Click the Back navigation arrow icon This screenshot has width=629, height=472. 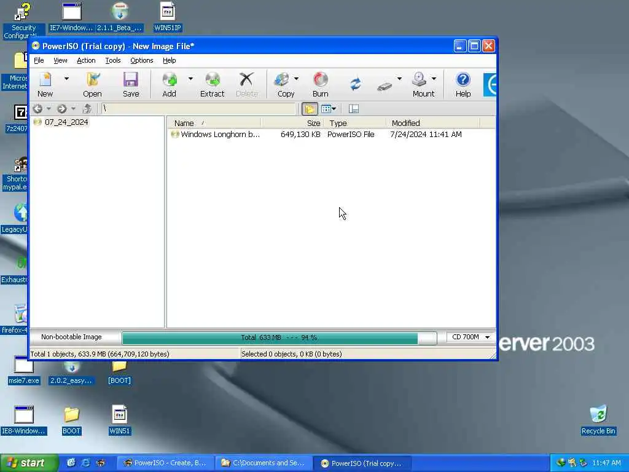pyautogui.click(x=37, y=109)
